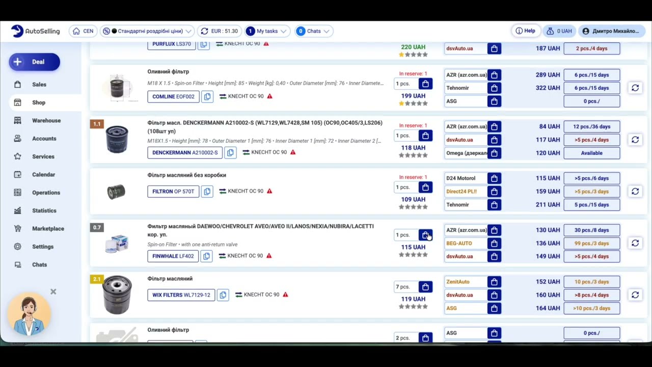Edit quantity 1 pcs. in FINWHALE row

coord(406,235)
